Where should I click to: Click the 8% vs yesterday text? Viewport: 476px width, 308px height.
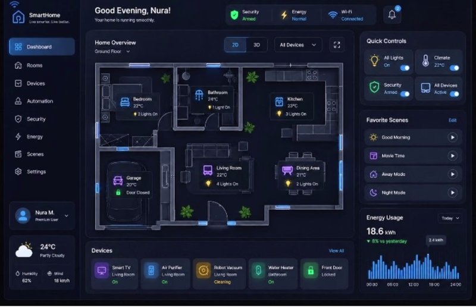pyautogui.click(x=387, y=241)
